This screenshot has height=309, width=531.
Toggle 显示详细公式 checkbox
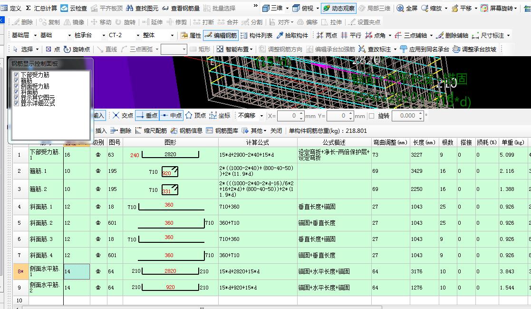click(x=16, y=103)
